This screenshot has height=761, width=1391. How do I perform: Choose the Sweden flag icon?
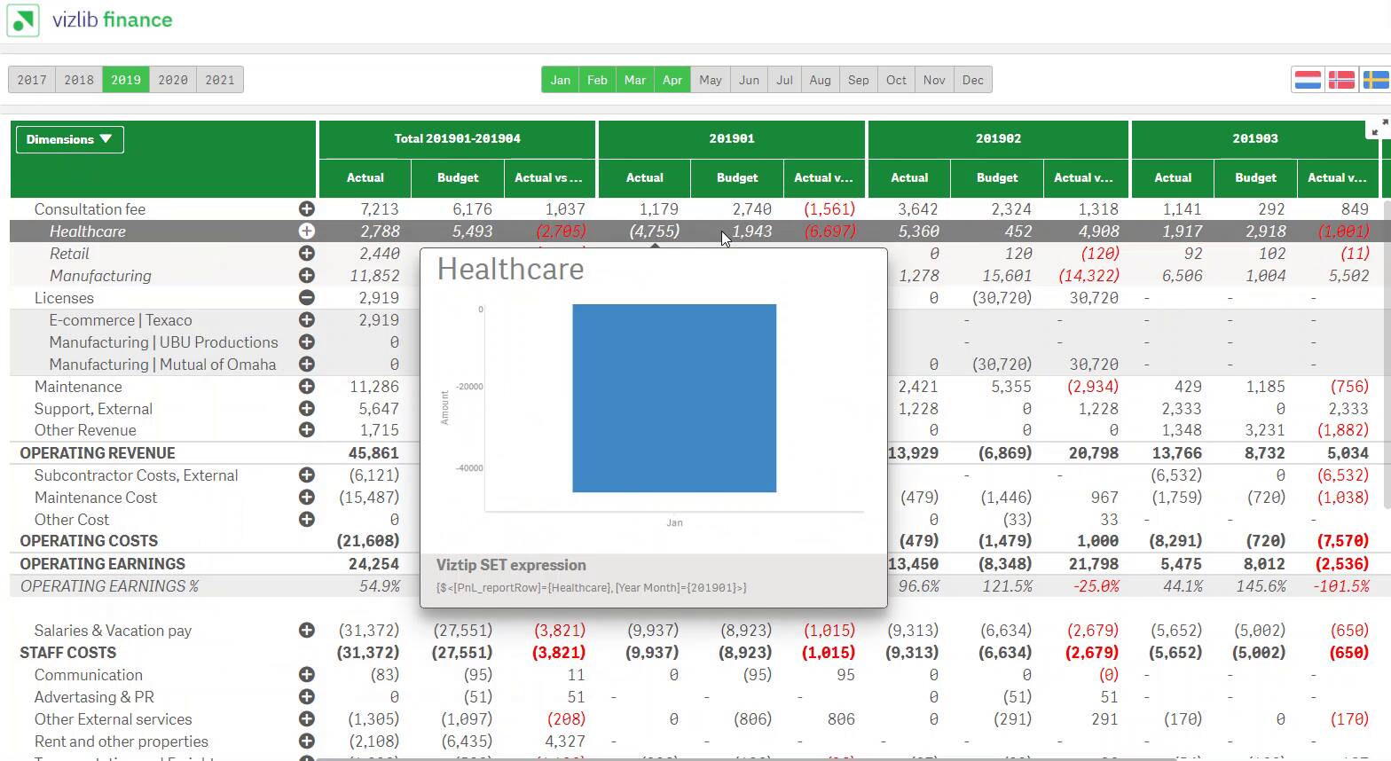click(1375, 81)
